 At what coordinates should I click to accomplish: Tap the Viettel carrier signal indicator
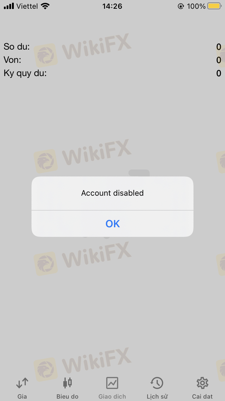tap(21, 6)
